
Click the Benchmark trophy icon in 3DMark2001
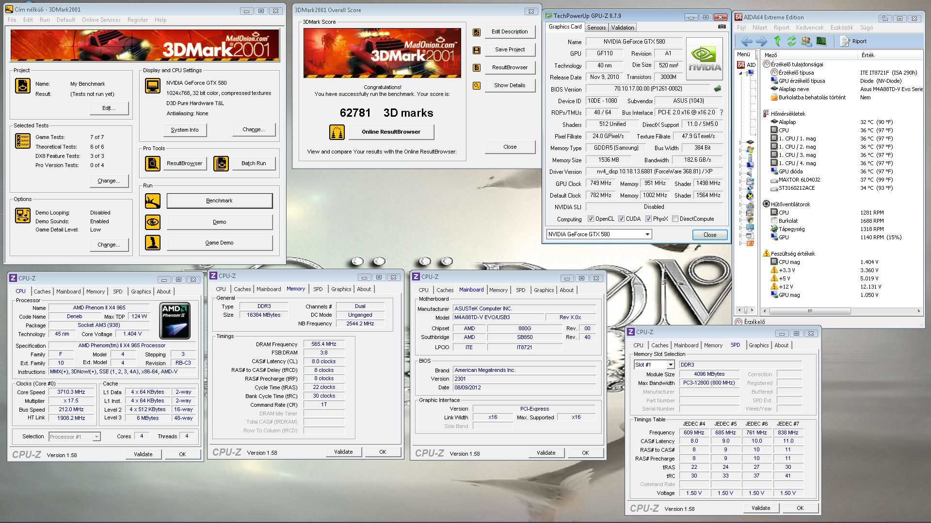coord(153,200)
